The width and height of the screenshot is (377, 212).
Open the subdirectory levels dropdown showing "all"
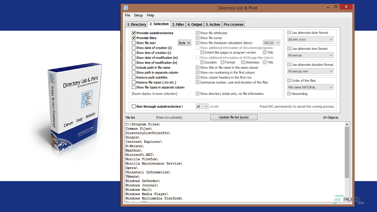coord(202,106)
